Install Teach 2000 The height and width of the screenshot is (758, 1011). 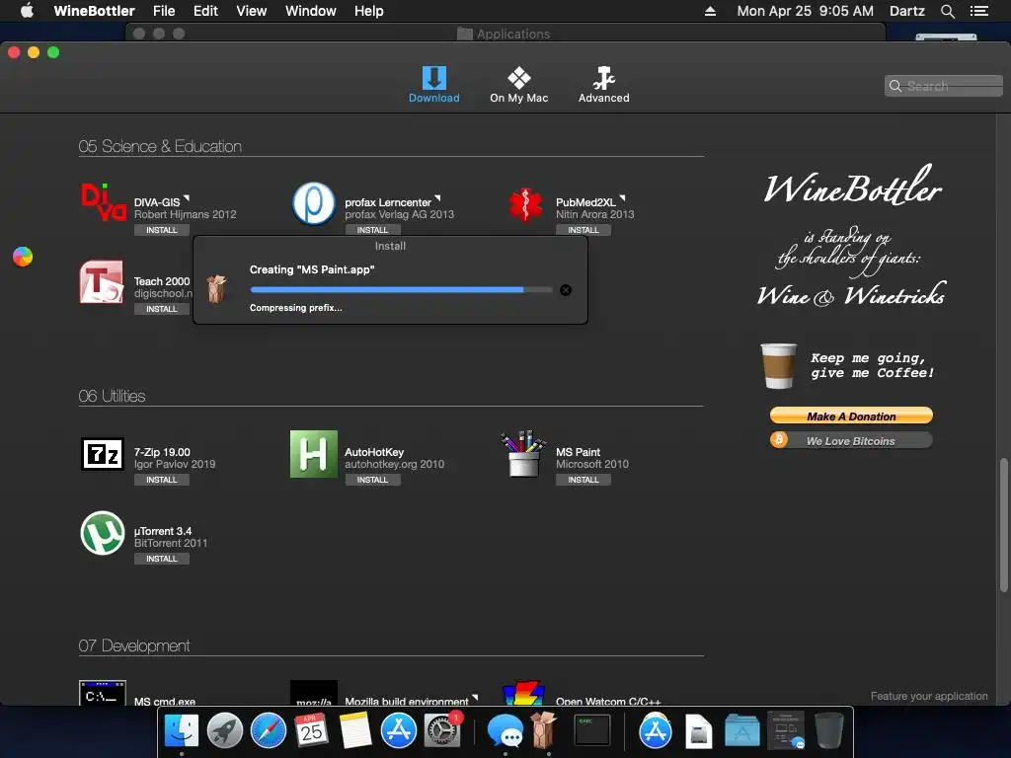(x=161, y=309)
